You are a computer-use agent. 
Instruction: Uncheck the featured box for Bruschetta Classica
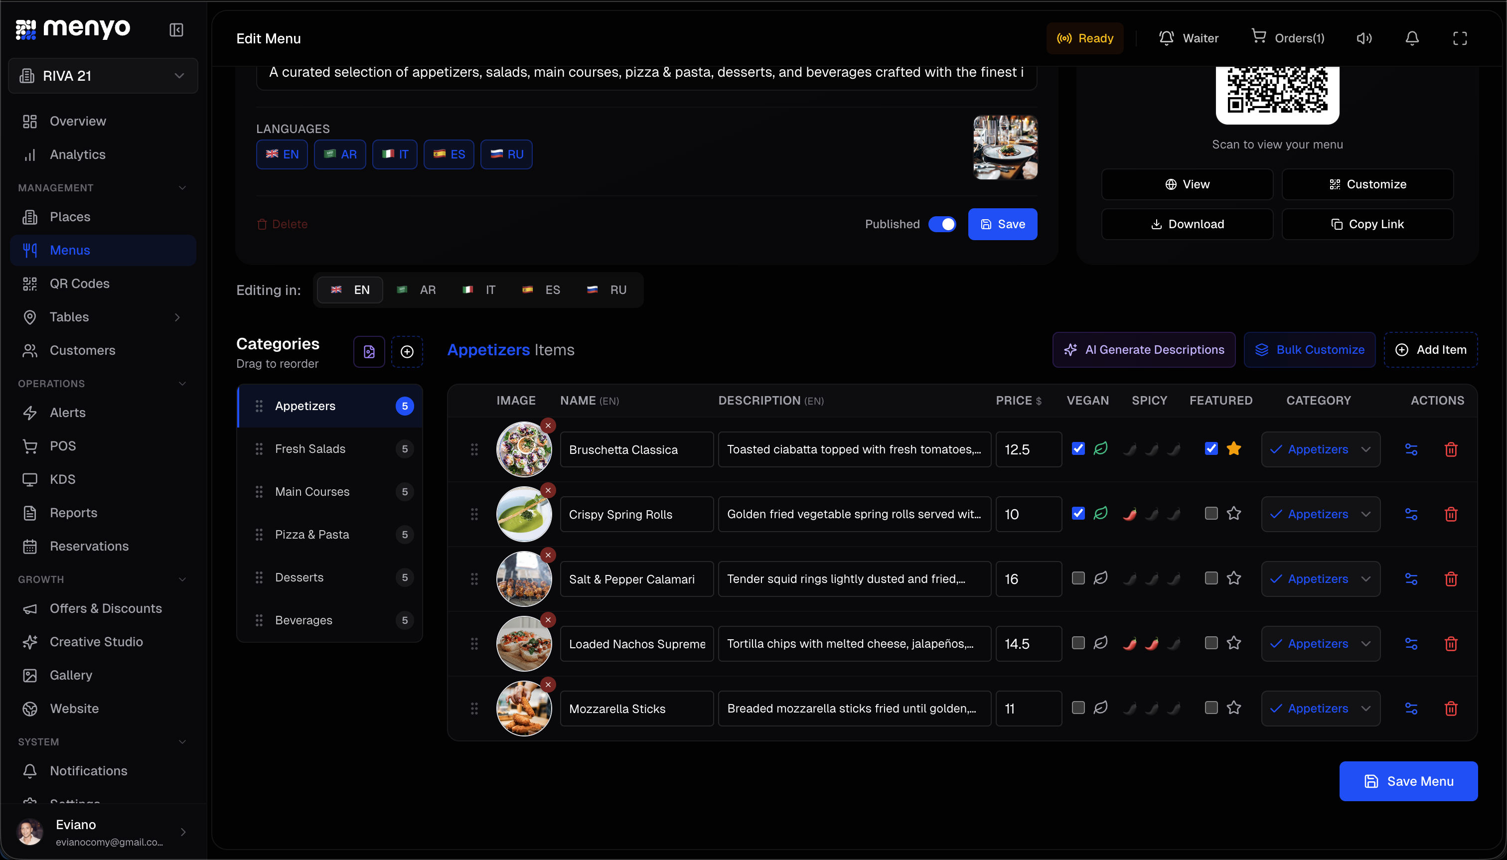[x=1211, y=449]
